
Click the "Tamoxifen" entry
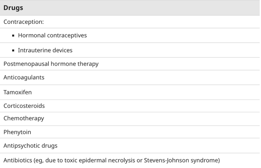[x=18, y=92]
